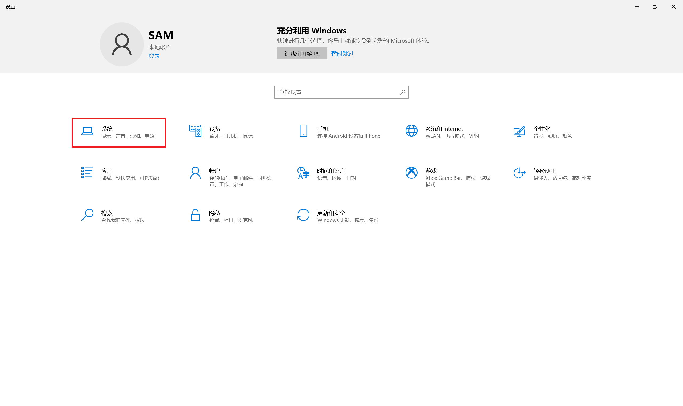Image resolution: width=683 pixels, height=406 pixels.
Task: Click the text 讲述人、放大镜、高对比度
Action: coord(562,178)
